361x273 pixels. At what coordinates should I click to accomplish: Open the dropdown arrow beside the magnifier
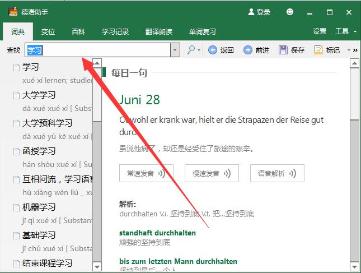pyautogui.click(x=199, y=50)
